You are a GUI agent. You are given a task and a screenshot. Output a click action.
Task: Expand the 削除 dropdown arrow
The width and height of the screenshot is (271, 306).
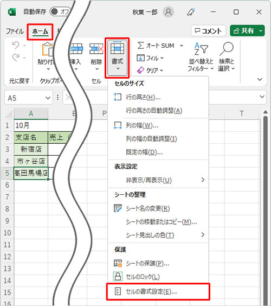tap(96, 69)
